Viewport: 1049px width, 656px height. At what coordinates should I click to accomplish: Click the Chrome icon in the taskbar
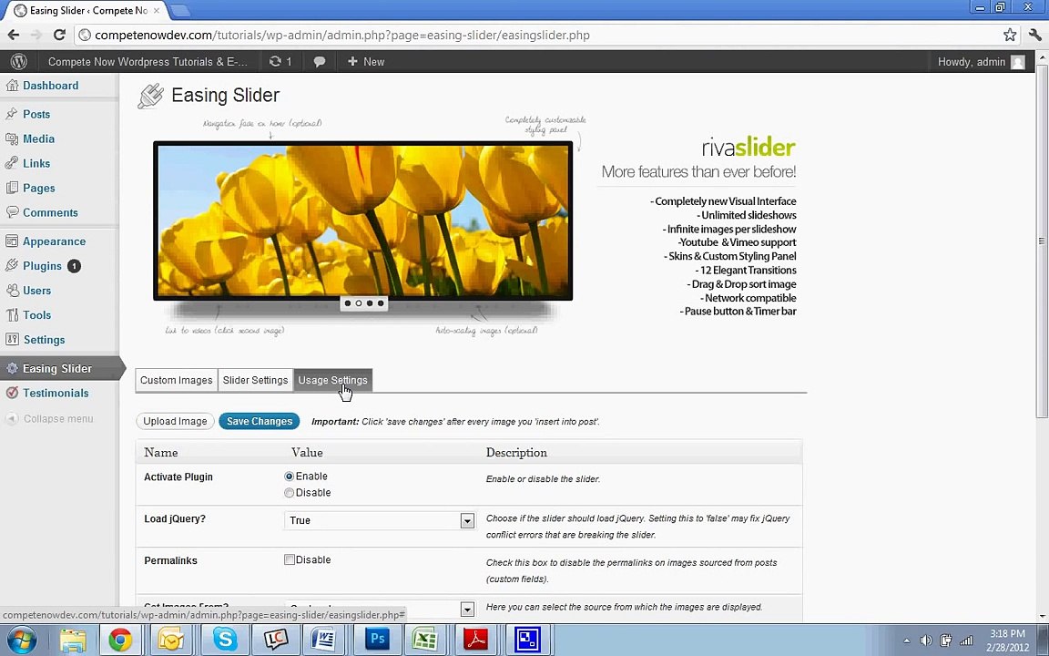point(120,640)
